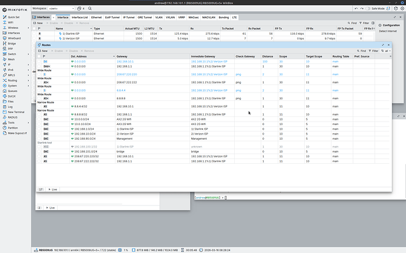Toggle select-all checkbox in Routes header
The height and width of the screenshot is (253, 406).
(39, 56)
